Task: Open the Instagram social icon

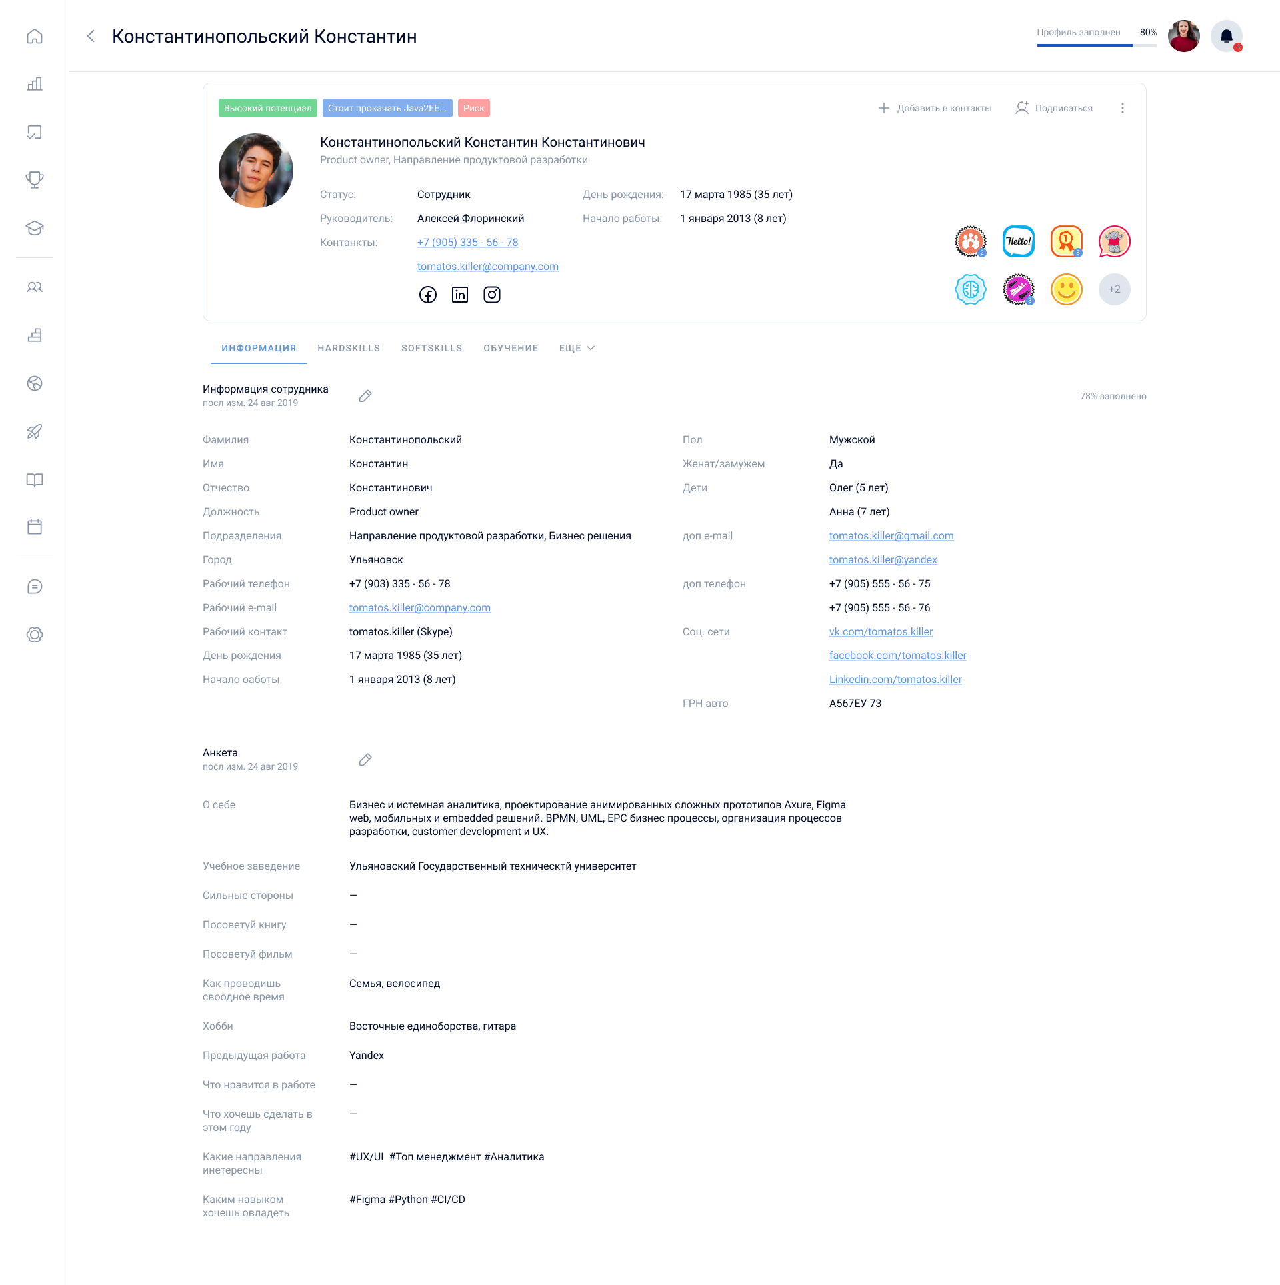Action: (x=492, y=295)
